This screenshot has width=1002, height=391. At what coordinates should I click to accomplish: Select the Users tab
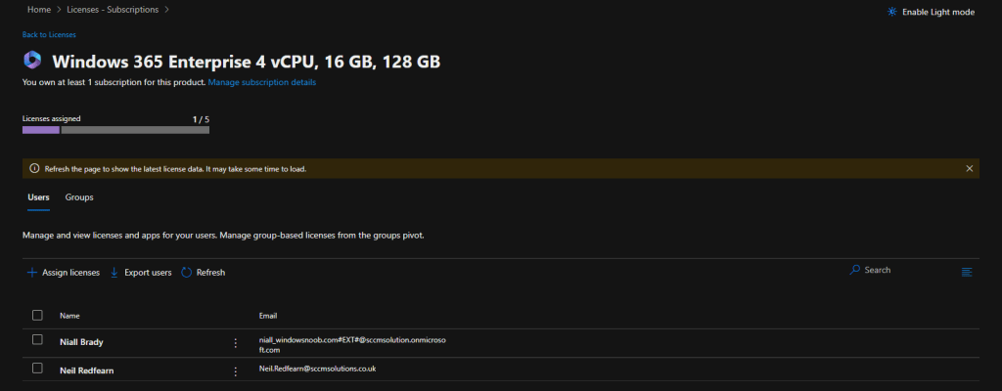click(38, 197)
